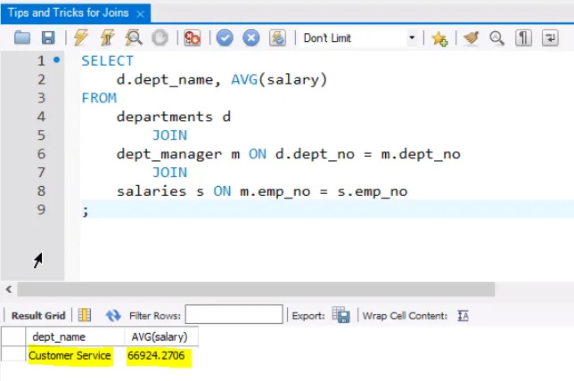
Task: Click the Rollback X icon
Action: pyautogui.click(x=251, y=38)
